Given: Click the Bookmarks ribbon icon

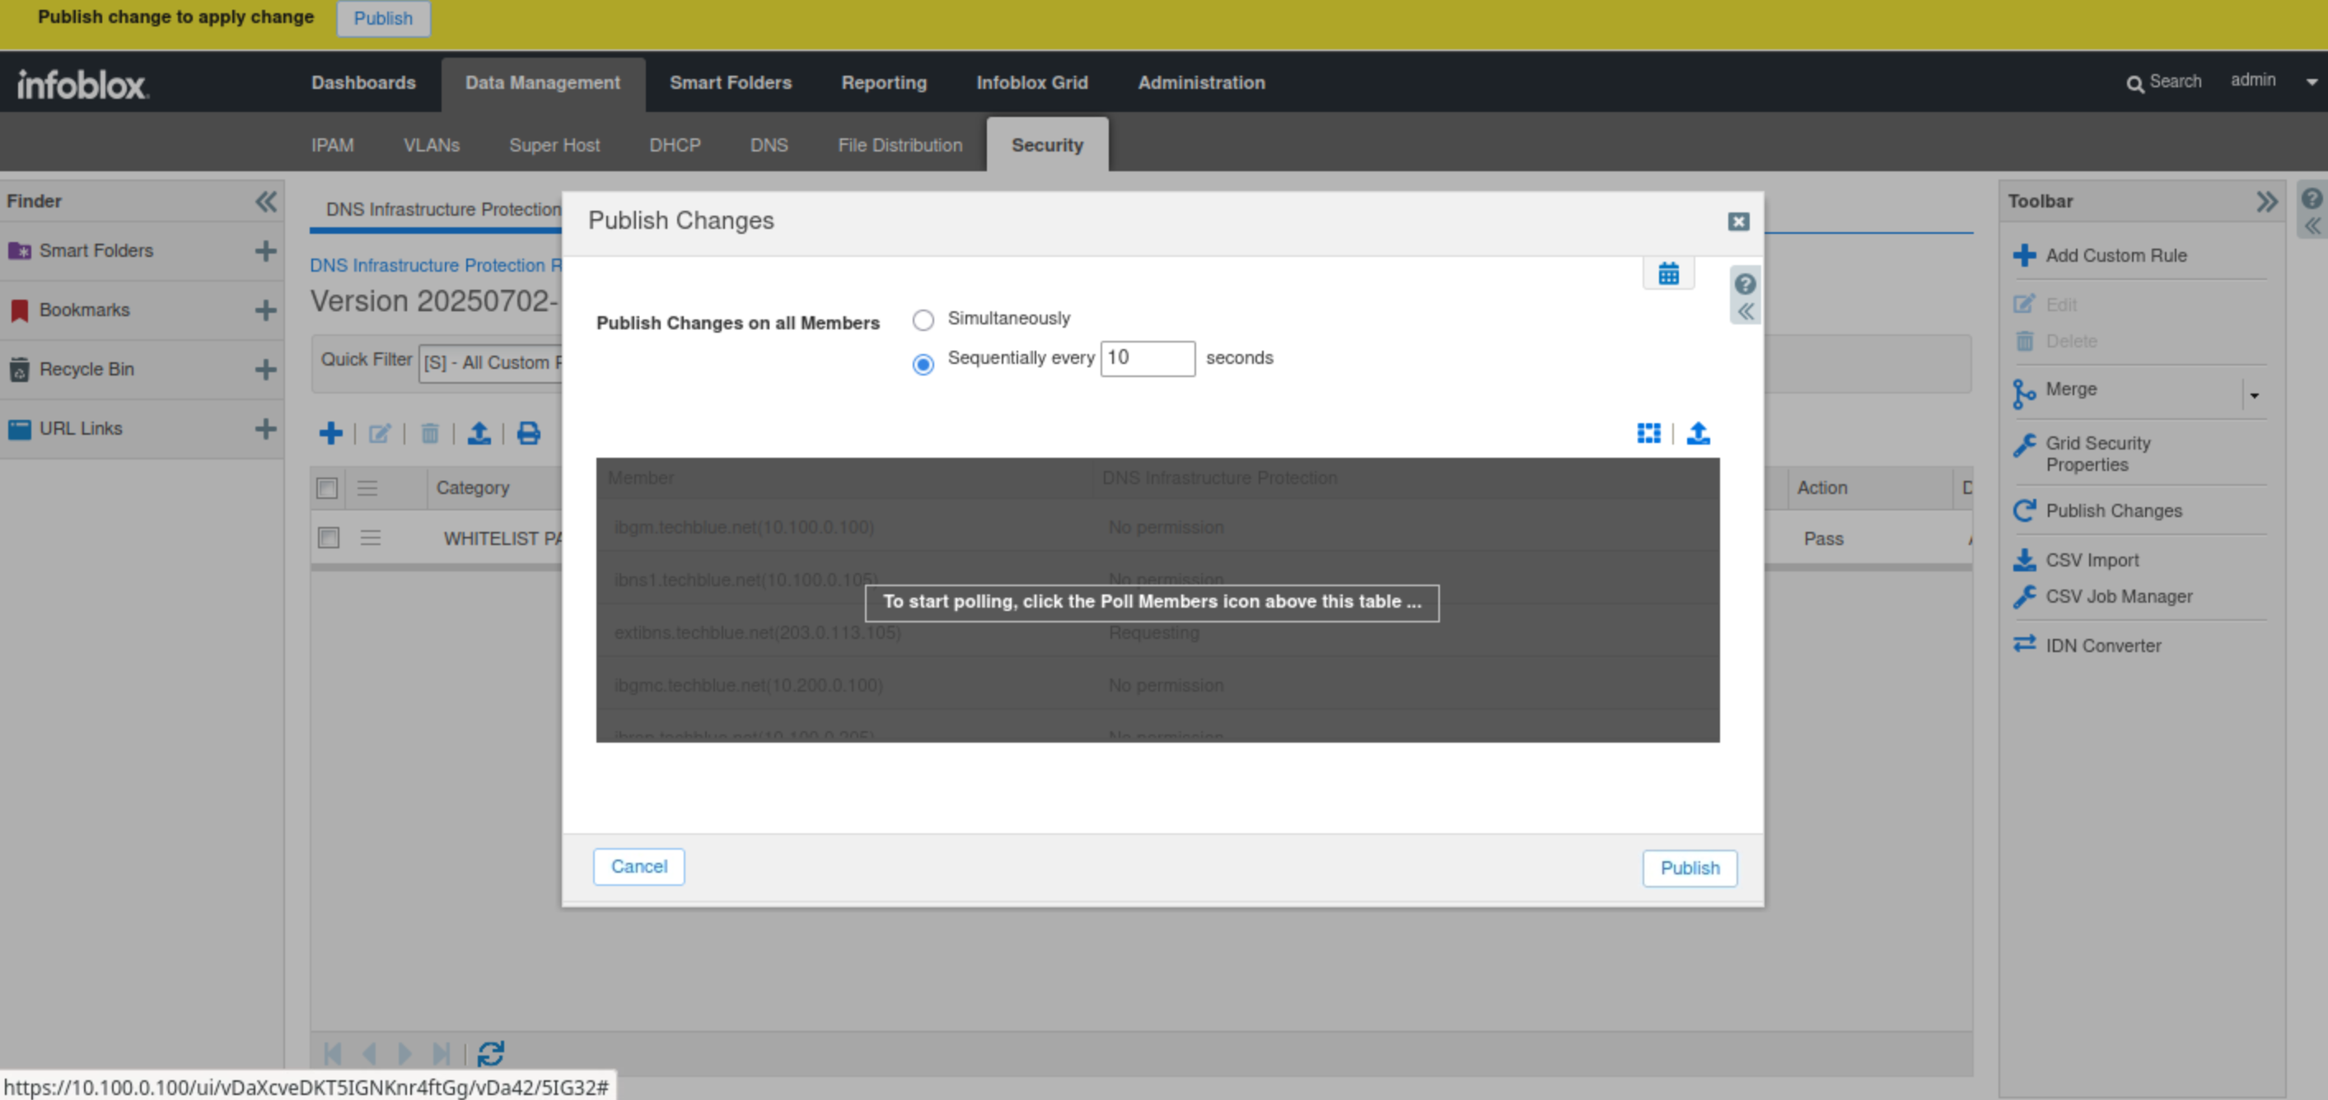Looking at the screenshot, I should point(19,310).
